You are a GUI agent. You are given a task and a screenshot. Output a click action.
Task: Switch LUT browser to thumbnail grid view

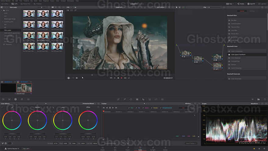point(53,7)
